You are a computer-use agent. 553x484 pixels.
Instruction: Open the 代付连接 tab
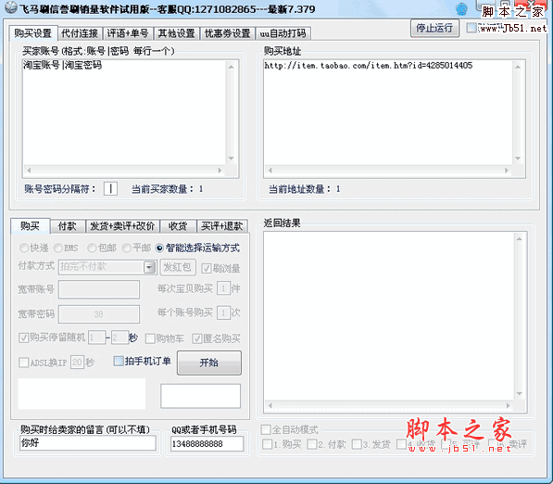coord(80,33)
